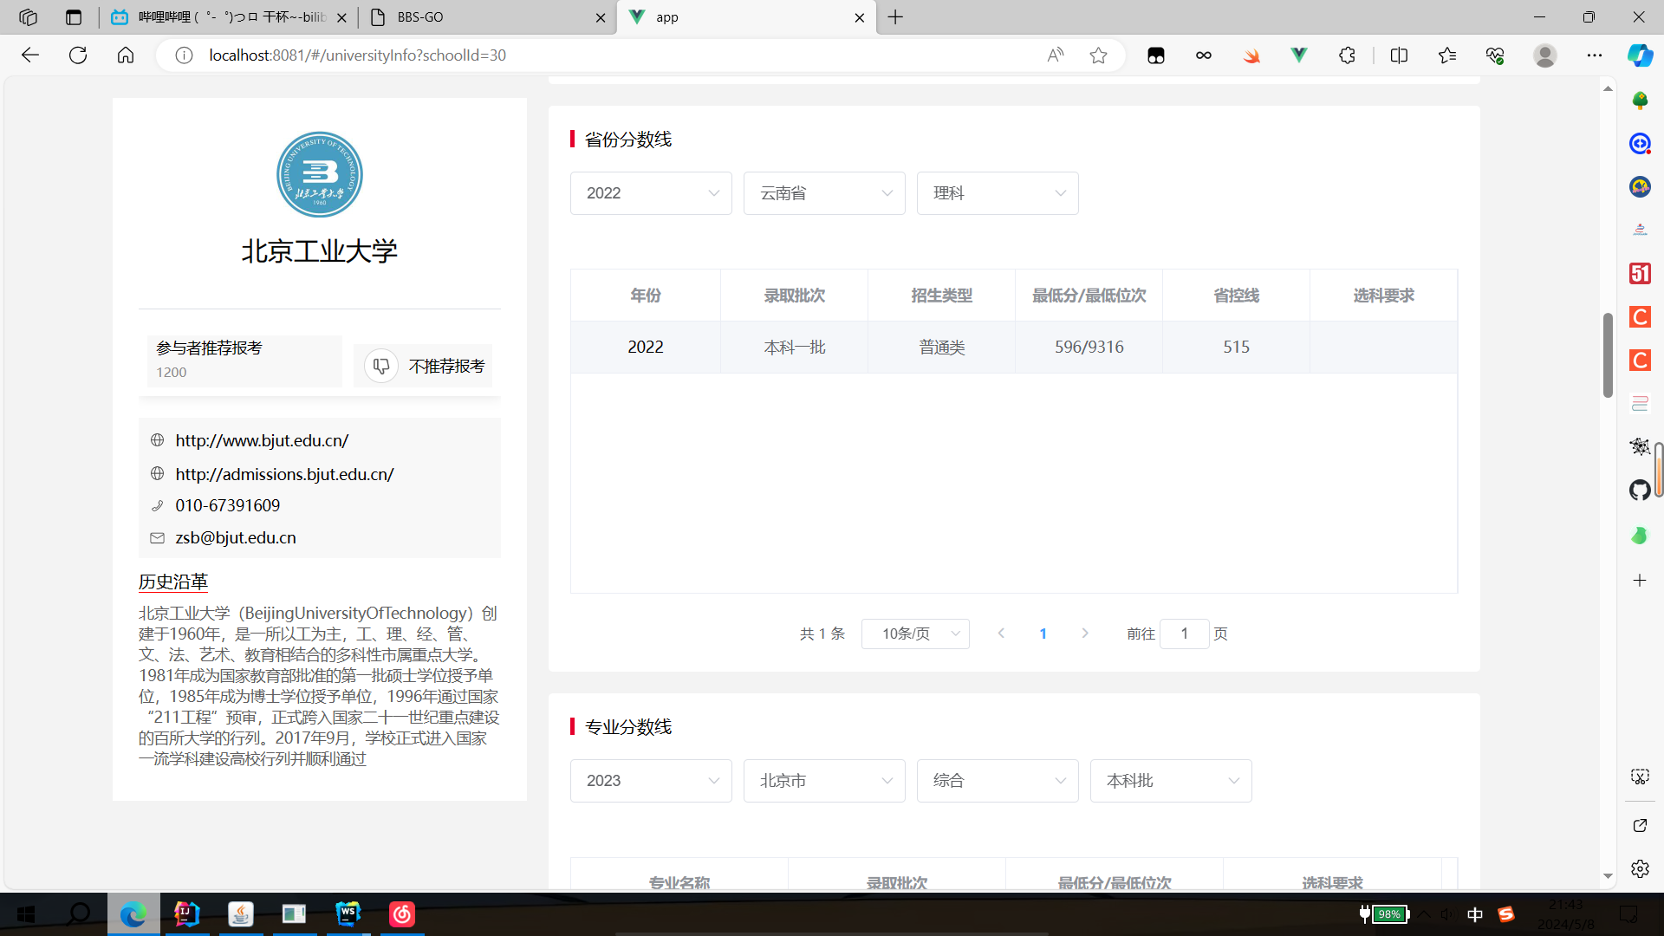This screenshot has width=1664, height=936.
Task: Open the Vue devtools extension icon
Action: [1298, 55]
